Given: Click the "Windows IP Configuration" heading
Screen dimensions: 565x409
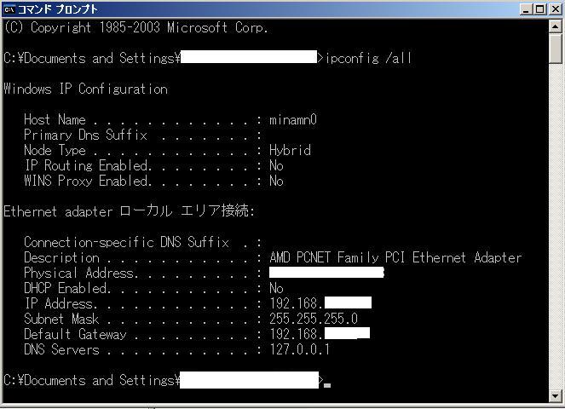Looking at the screenshot, I should click(85, 89).
